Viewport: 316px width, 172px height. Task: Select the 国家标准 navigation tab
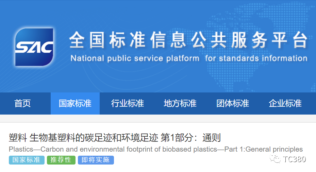pyautogui.click(x=75, y=103)
